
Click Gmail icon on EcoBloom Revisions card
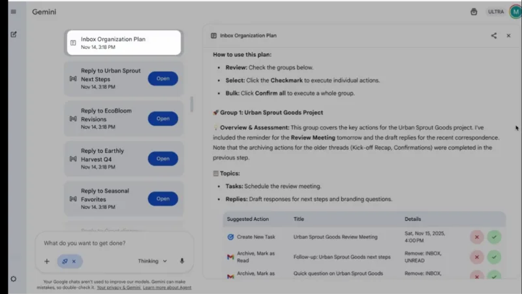coord(73,119)
